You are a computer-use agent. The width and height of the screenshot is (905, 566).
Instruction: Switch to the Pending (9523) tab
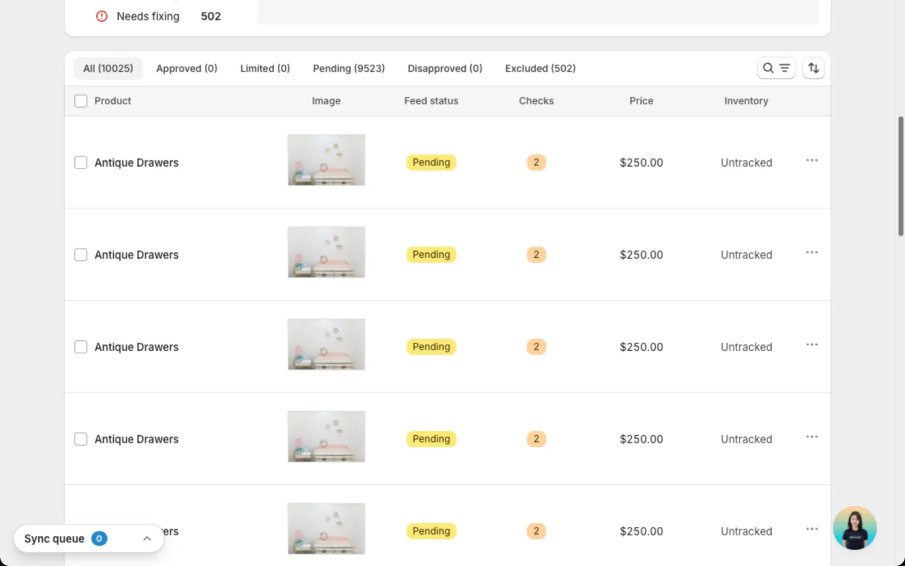tap(349, 69)
